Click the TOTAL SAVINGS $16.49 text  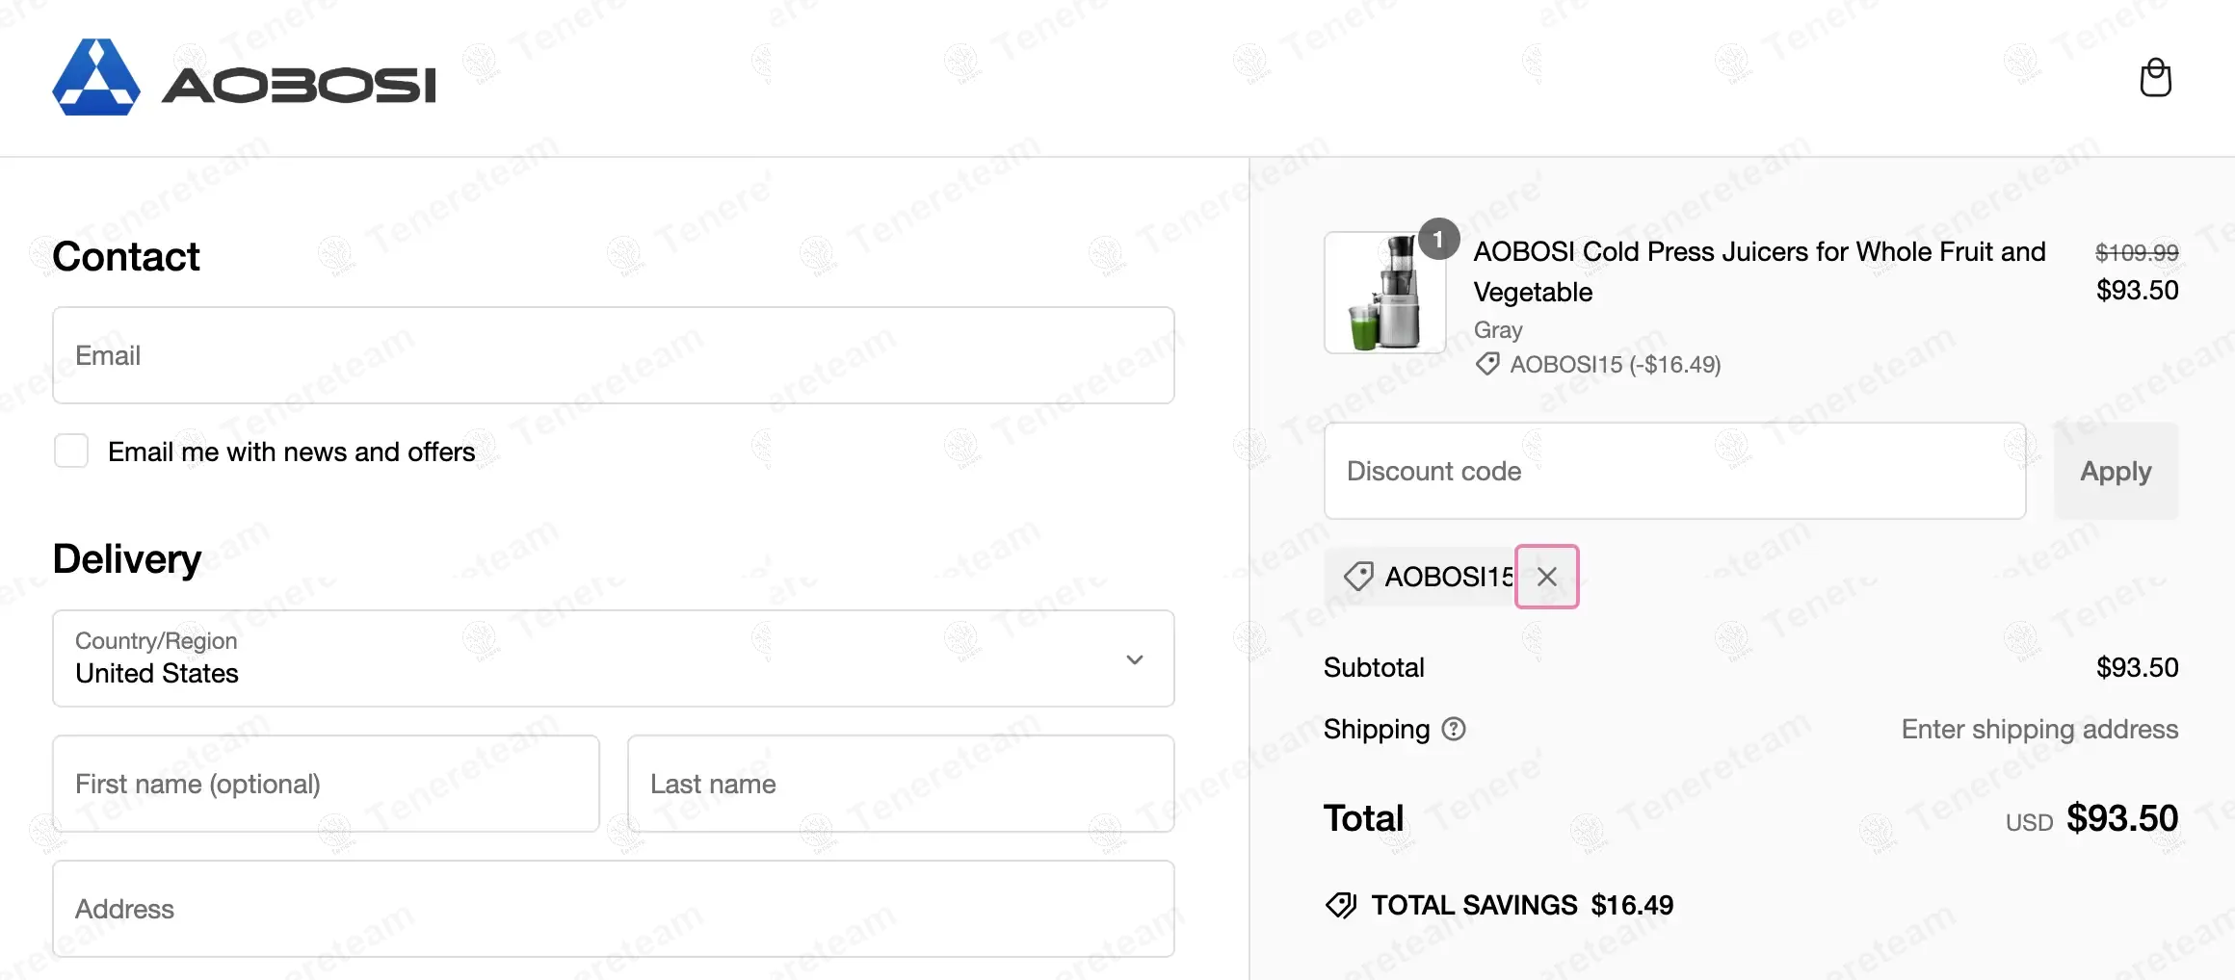click(x=1522, y=905)
